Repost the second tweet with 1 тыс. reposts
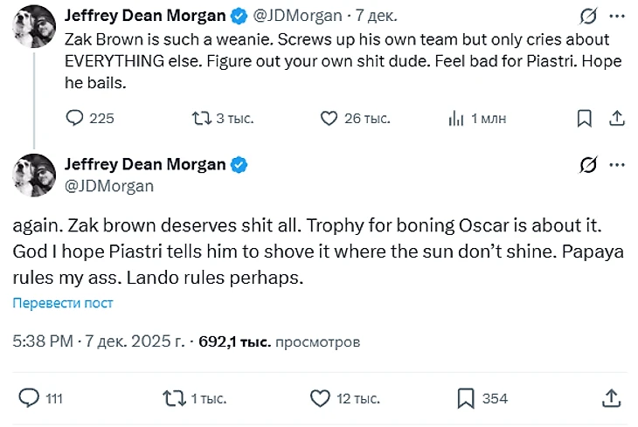The height and width of the screenshot is (427, 638). (175, 398)
